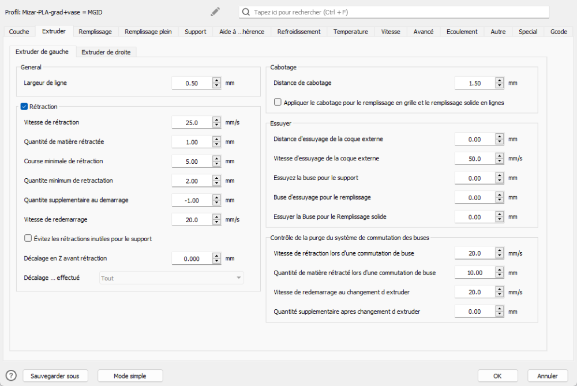Increase Distance de cabotage with up arrow

click(x=500, y=80)
